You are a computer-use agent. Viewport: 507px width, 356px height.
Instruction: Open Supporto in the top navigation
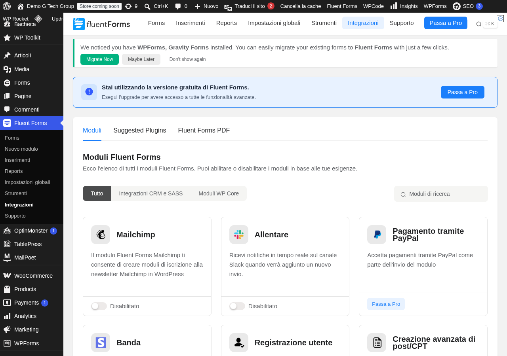point(402,23)
